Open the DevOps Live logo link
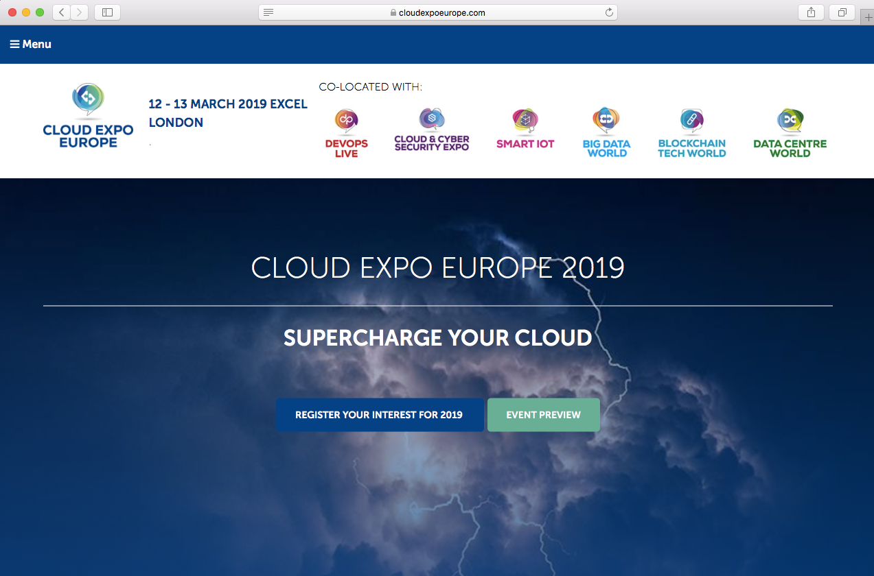The width and height of the screenshot is (874, 576). [347, 133]
